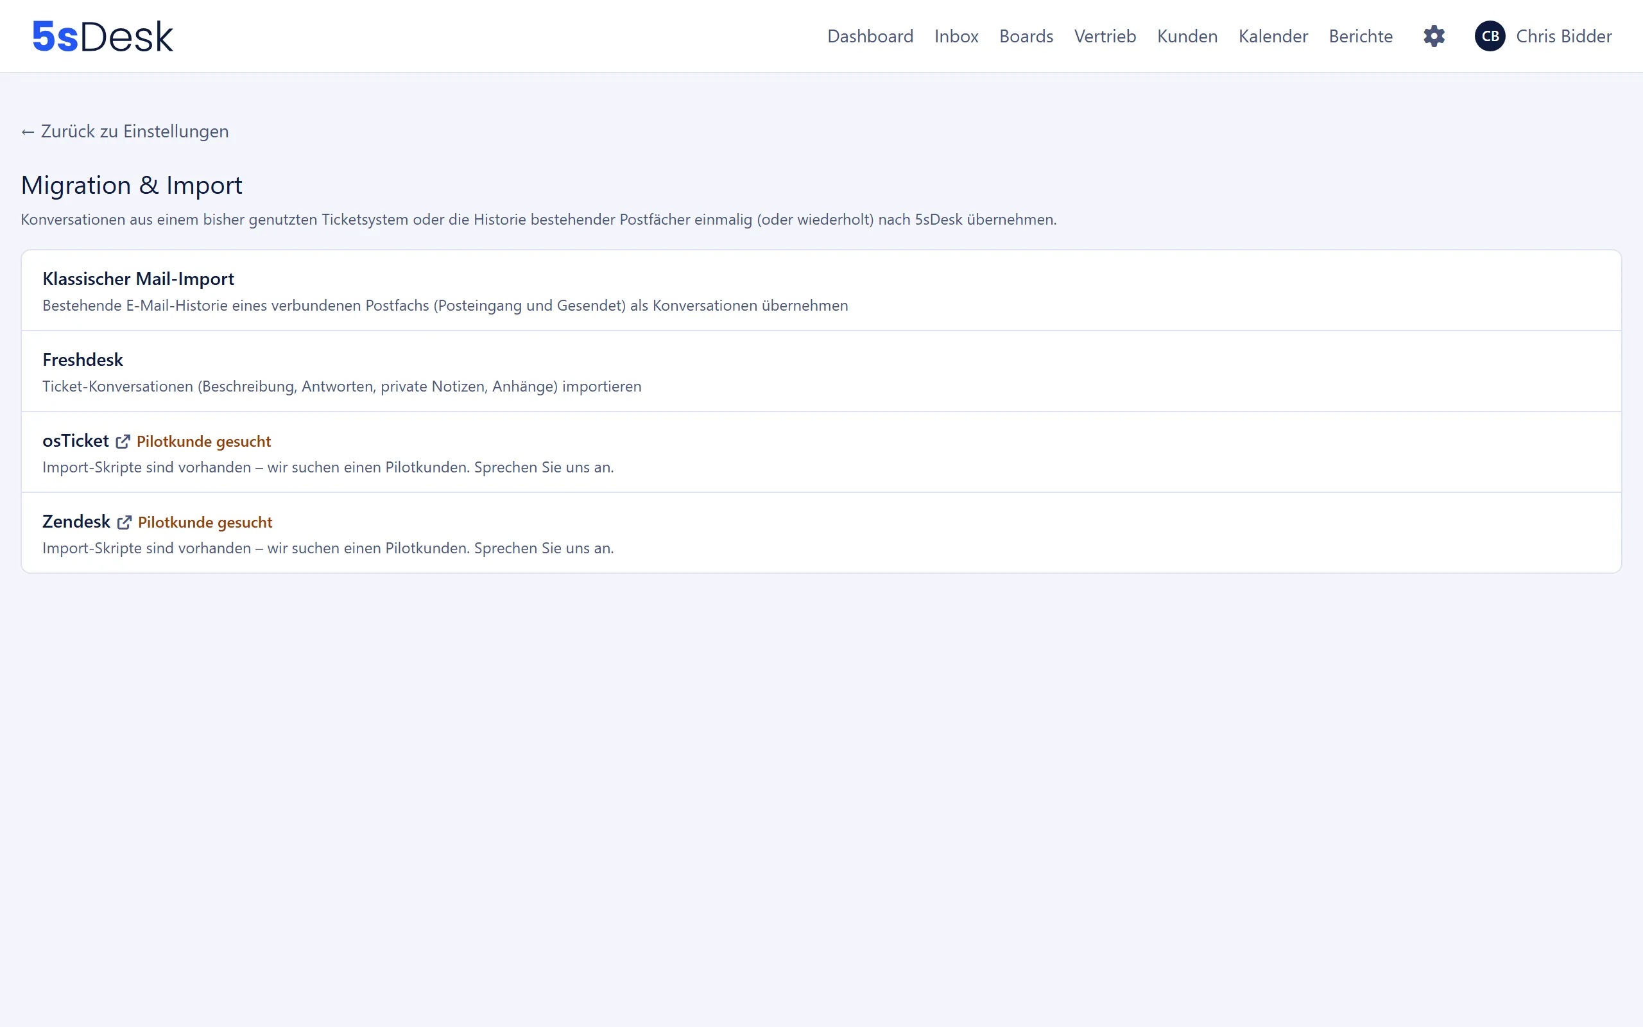The height and width of the screenshot is (1027, 1643).
Task: Click the Konversationen aus einem bisher intro text
Action: tap(538, 220)
